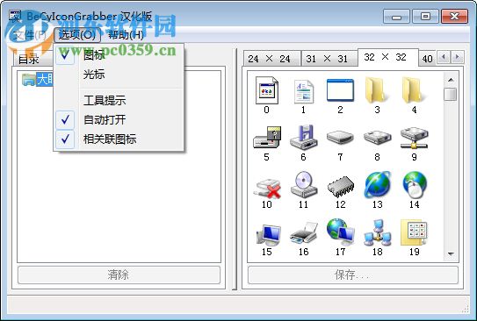Toggle the 自动打开 checked option

119,119
